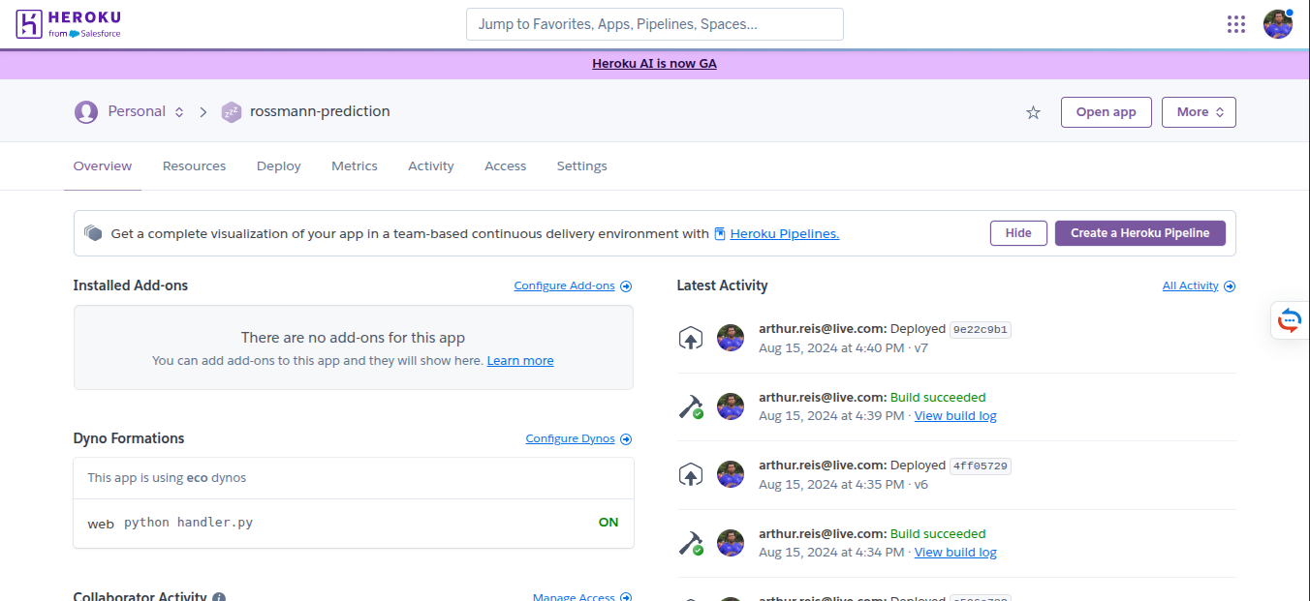The width and height of the screenshot is (1310, 601).
Task: Click deploy icon for v6 release
Action: coord(690,475)
